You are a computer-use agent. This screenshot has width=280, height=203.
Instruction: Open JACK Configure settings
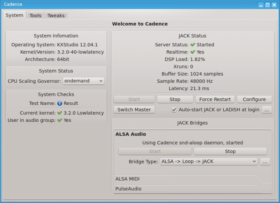[254, 100]
